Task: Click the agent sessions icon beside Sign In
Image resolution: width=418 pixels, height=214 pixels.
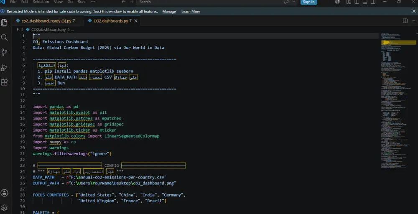Action: pos(337,2)
